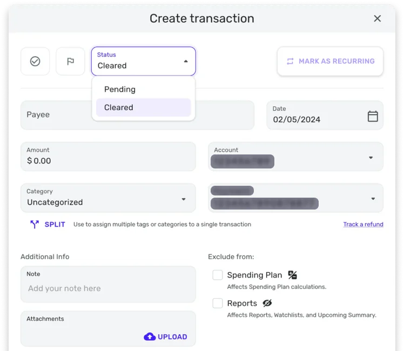Viewport: 404px width, 351px height.
Task: Expand the dropdown right of Category
Action: pyautogui.click(x=373, y=199)
